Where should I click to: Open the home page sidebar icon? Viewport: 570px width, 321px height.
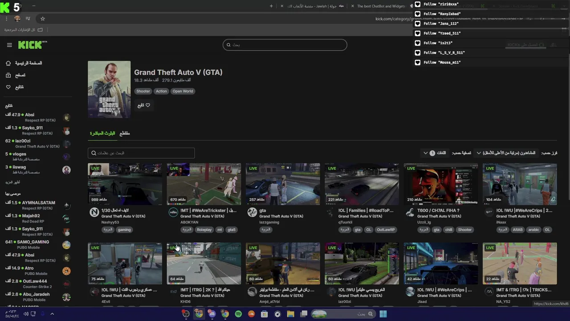tap(8, 63)
